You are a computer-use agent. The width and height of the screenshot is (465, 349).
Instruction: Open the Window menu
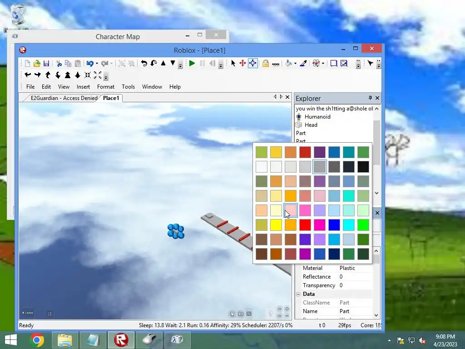tap(152, 87)
